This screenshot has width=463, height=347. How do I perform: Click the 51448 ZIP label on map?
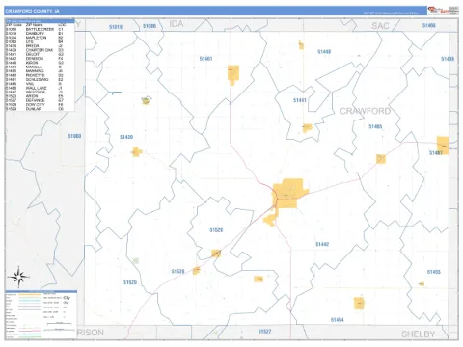tap(324, 52)
